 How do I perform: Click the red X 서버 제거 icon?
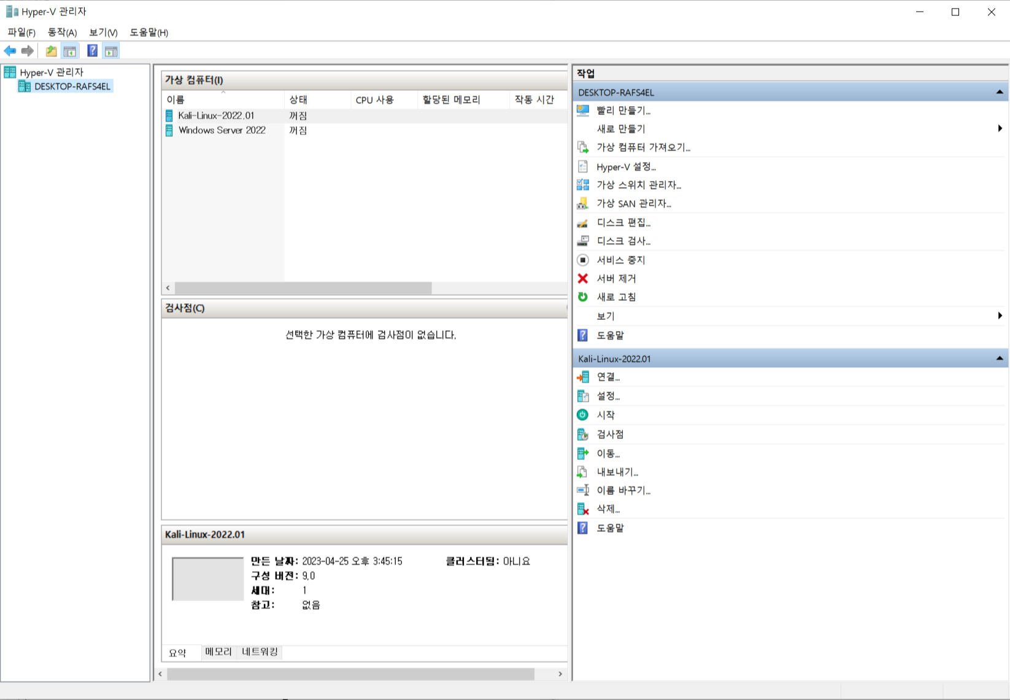coord(583,278)
